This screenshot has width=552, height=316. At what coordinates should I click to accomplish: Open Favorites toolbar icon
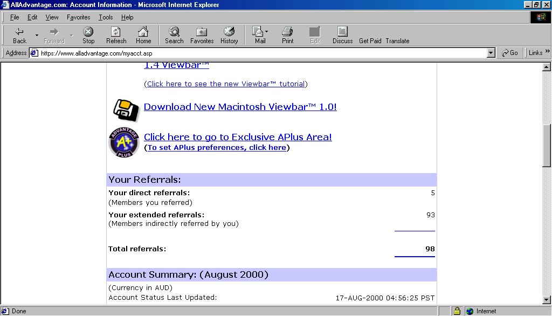pos(202,35)
